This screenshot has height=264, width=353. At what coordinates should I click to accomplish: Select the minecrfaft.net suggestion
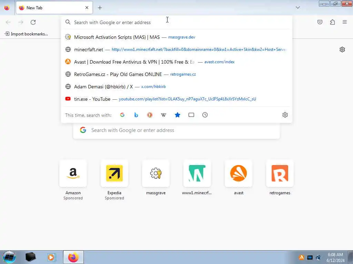pos(177,49)
